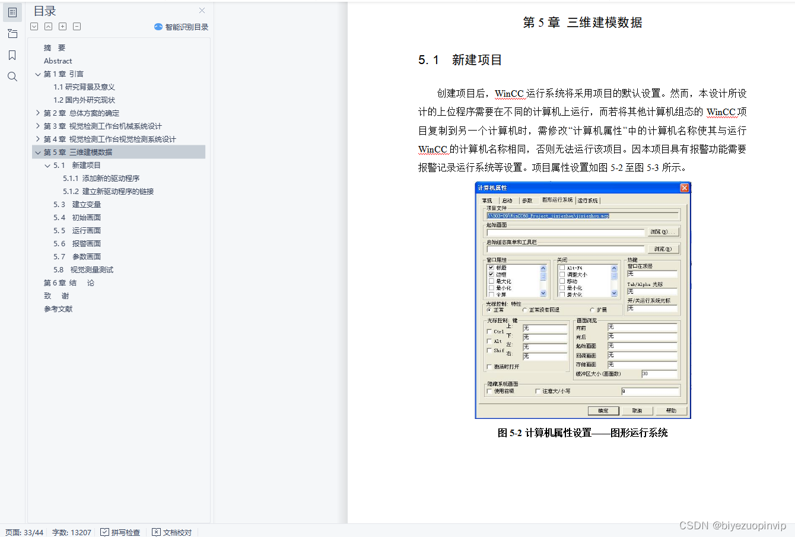
Task: Click the caption 图 5-2 计算机属性设置——图形运行系统
Action: coord(583,433)
